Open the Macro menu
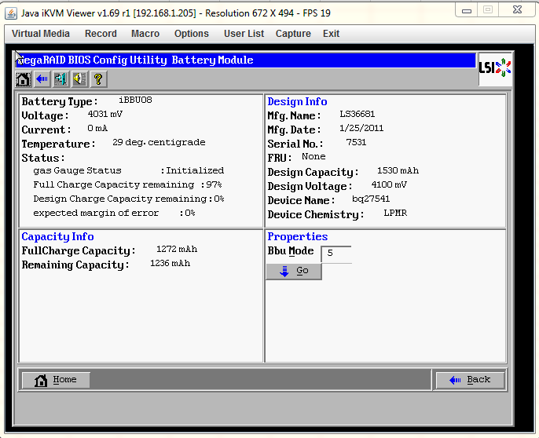This screenshot has width=539, height=438. (145, 34)
